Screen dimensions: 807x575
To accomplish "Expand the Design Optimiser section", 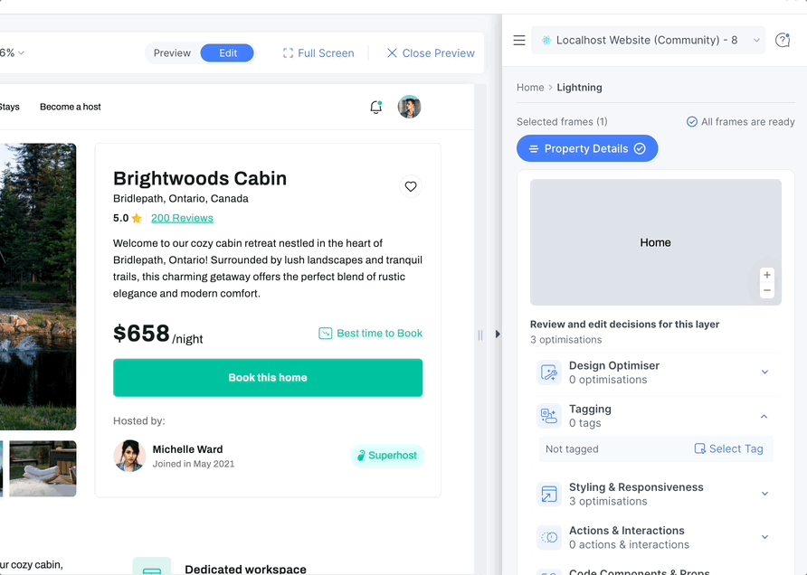I will click(764, 372).
